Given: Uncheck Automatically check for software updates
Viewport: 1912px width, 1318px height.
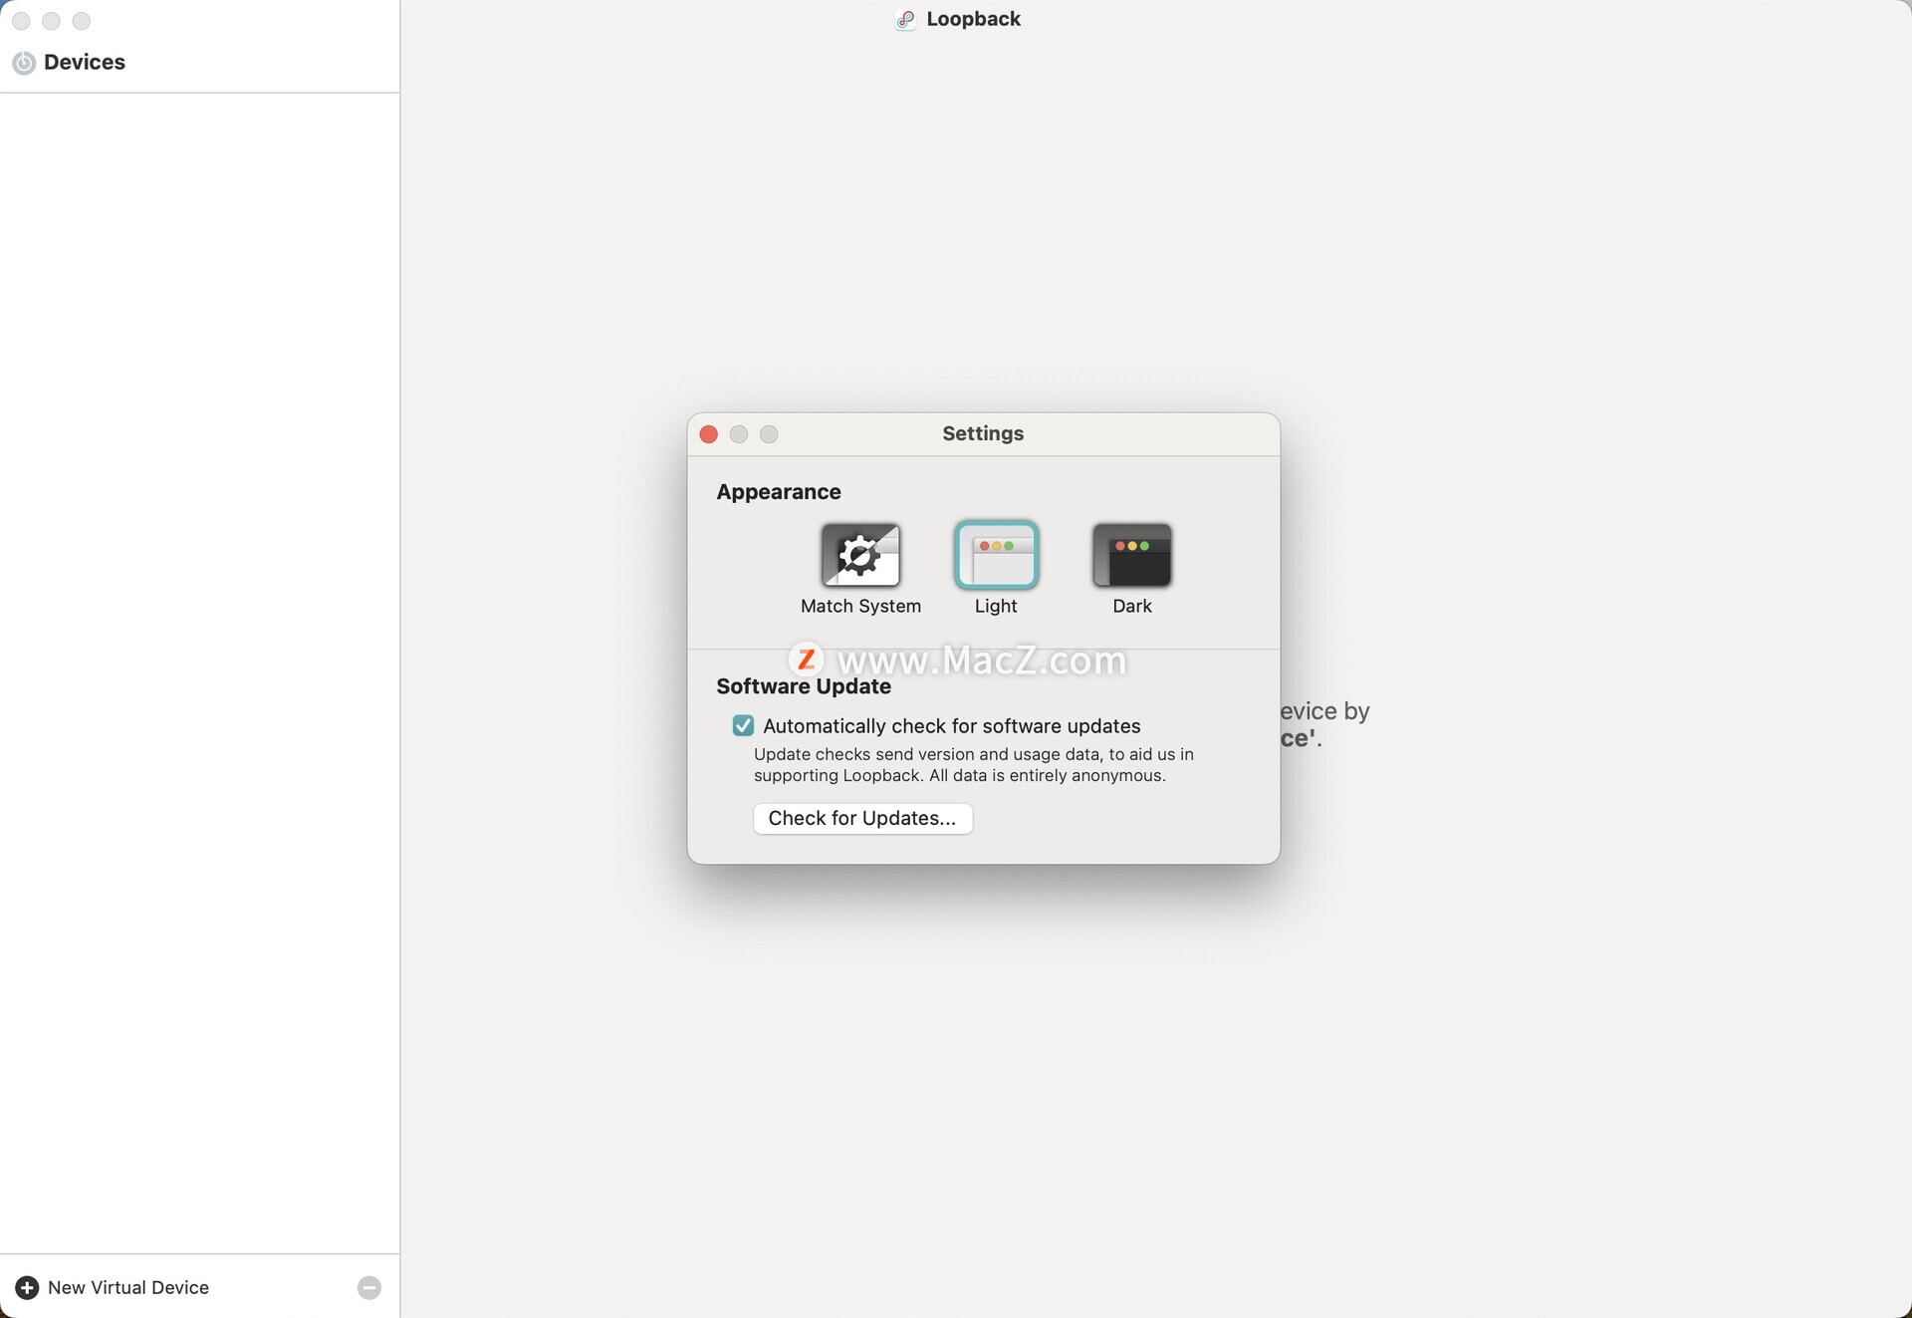Looking at the screenshot, I should click(x=743, y=725).
